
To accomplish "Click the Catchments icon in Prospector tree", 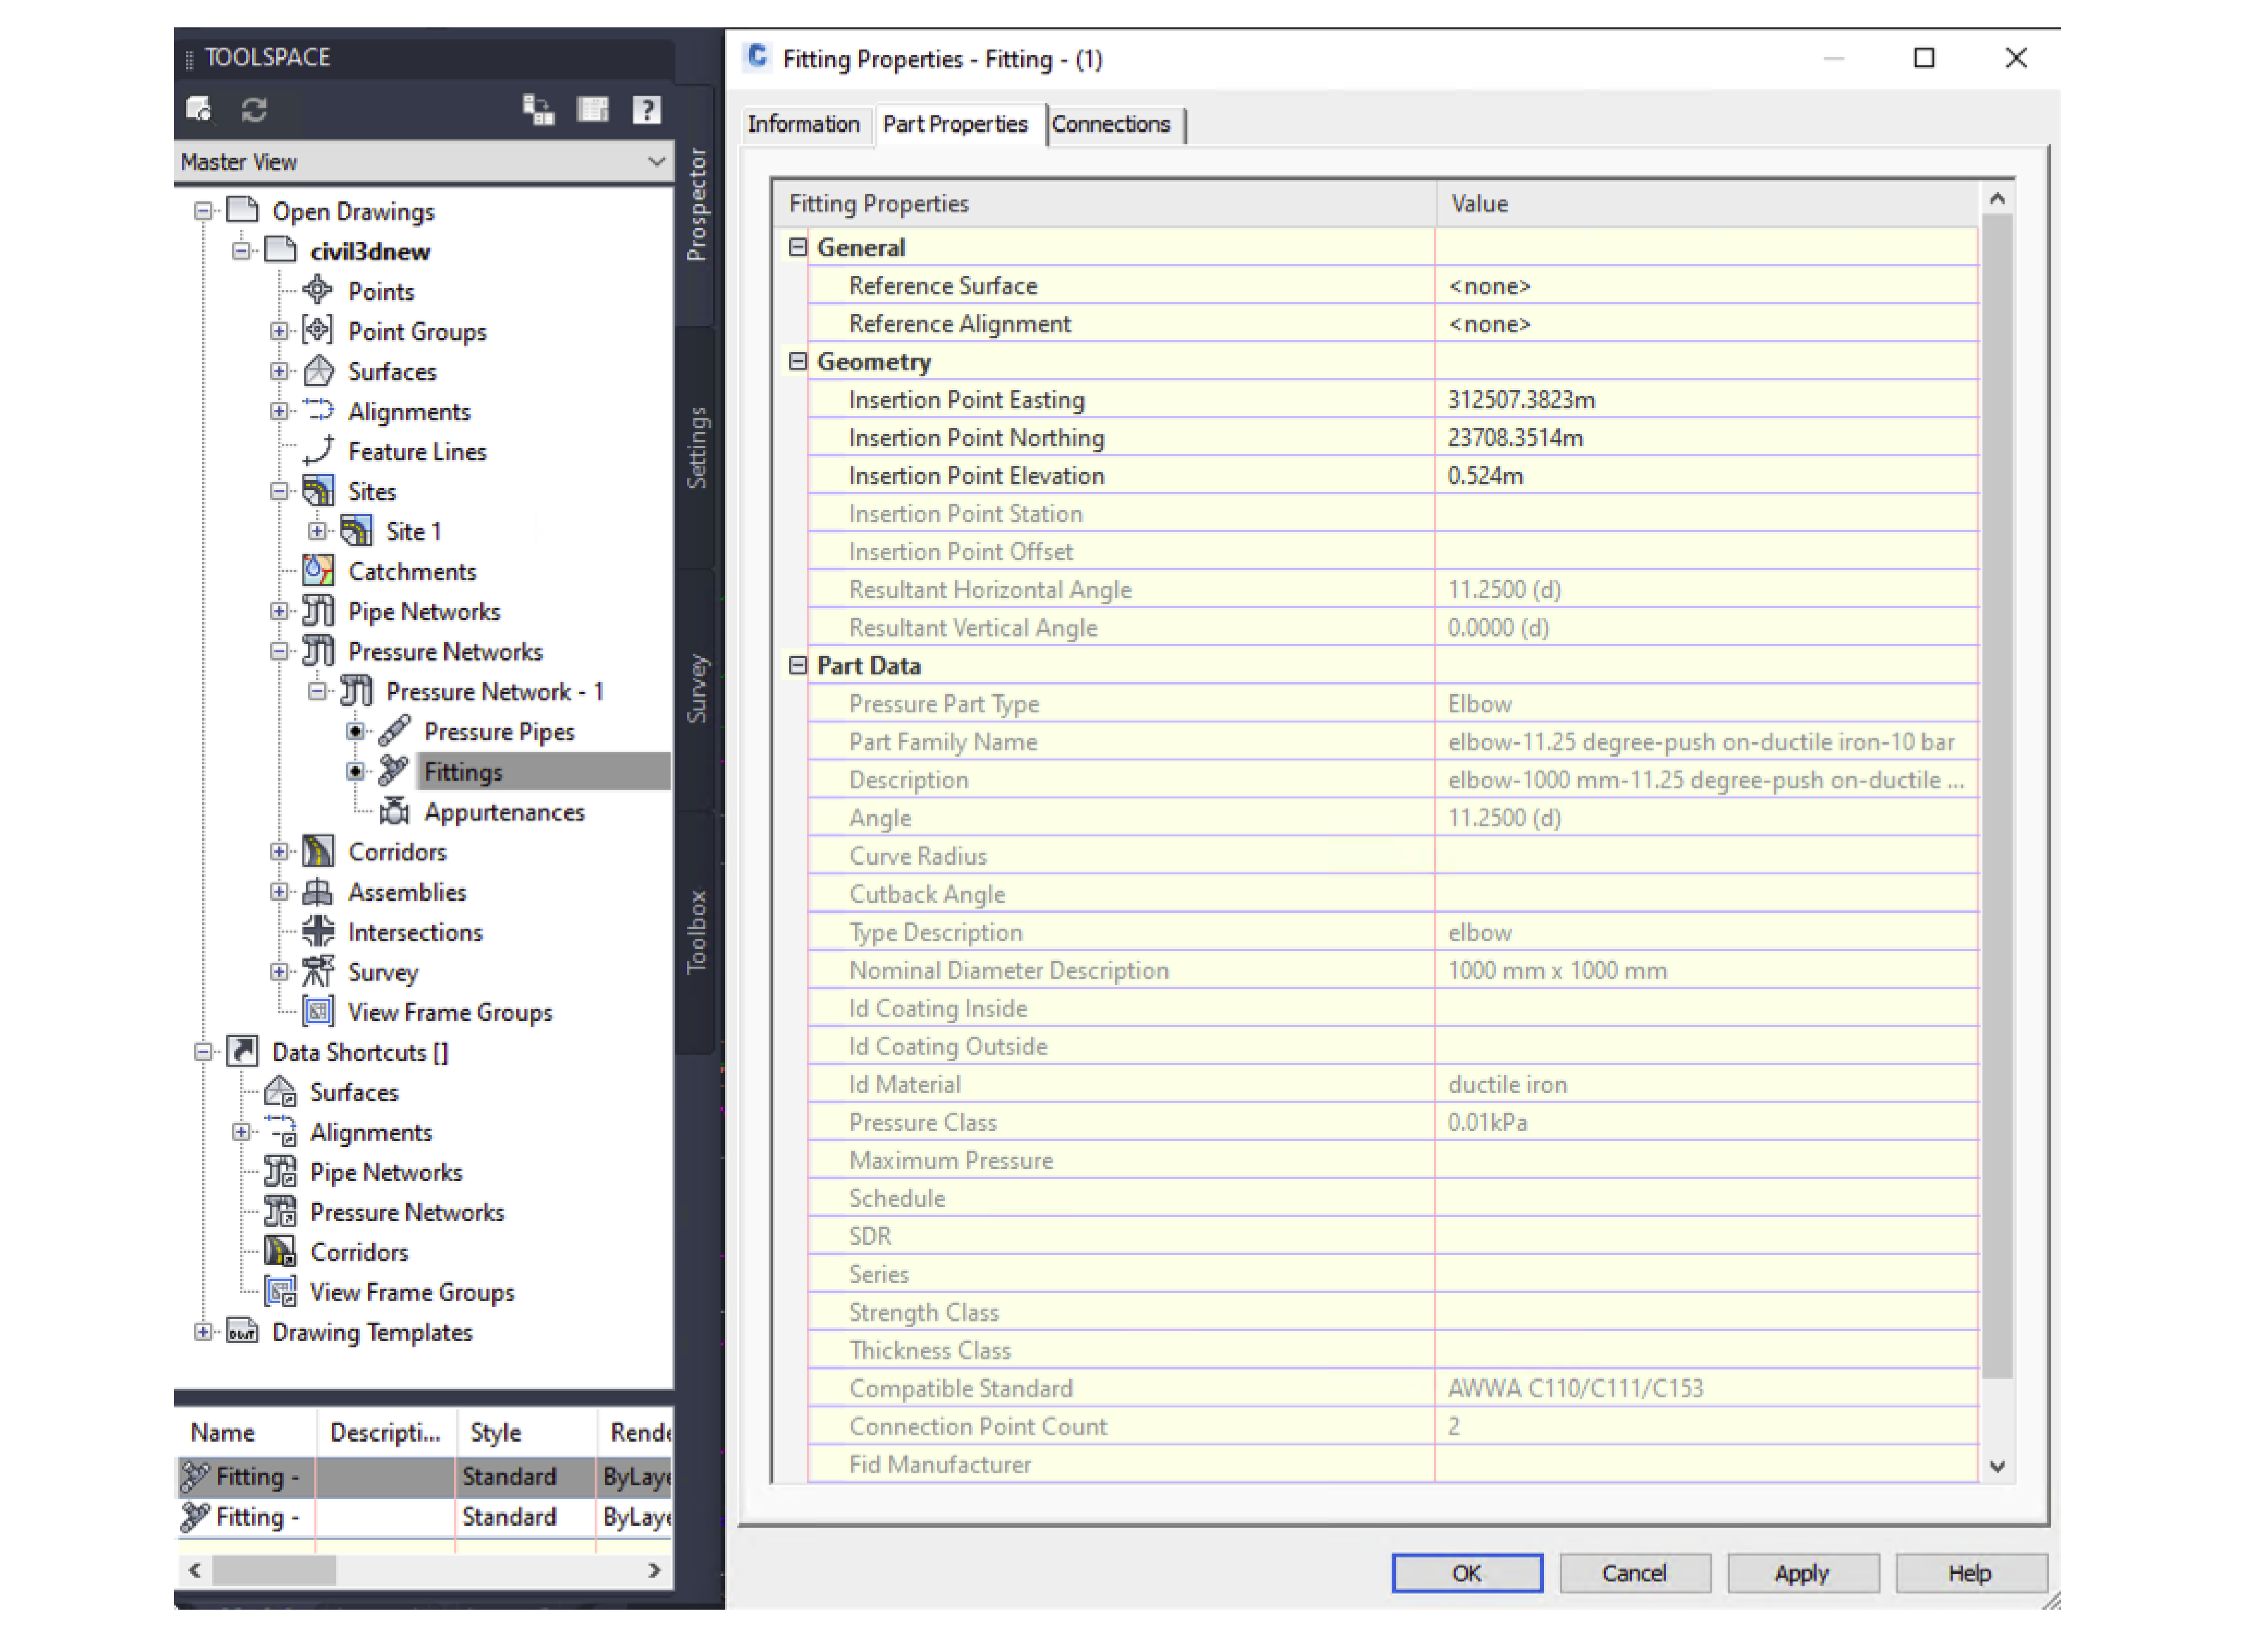I will coord(318,571).
